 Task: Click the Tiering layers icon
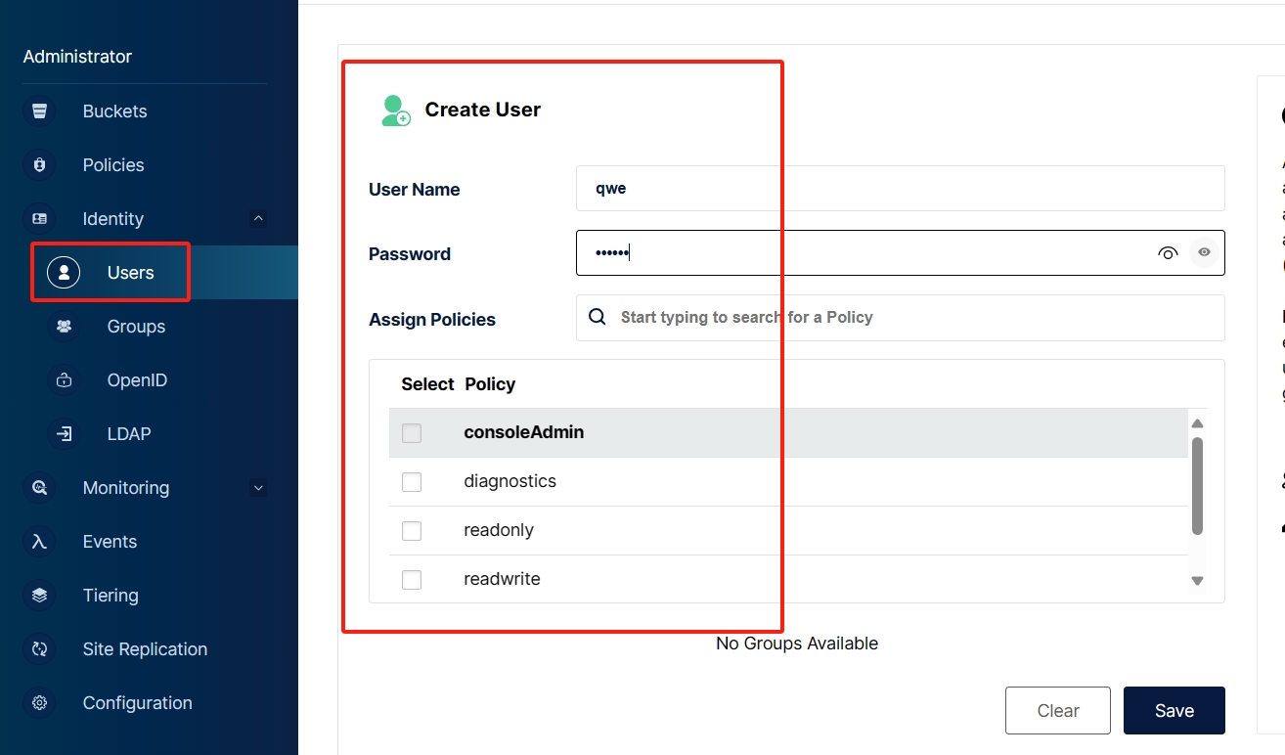39,596
